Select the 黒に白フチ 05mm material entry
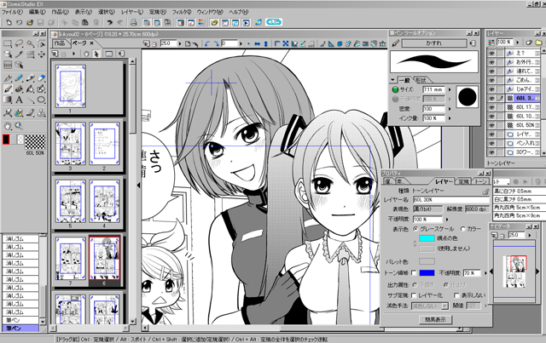The image size is (546, 343). click(x=518, y=192)
